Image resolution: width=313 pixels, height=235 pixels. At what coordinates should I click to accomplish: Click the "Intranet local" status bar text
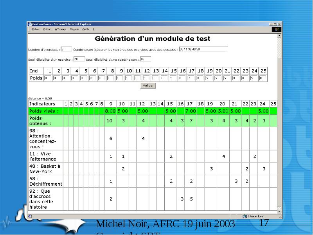coord(255,216)
